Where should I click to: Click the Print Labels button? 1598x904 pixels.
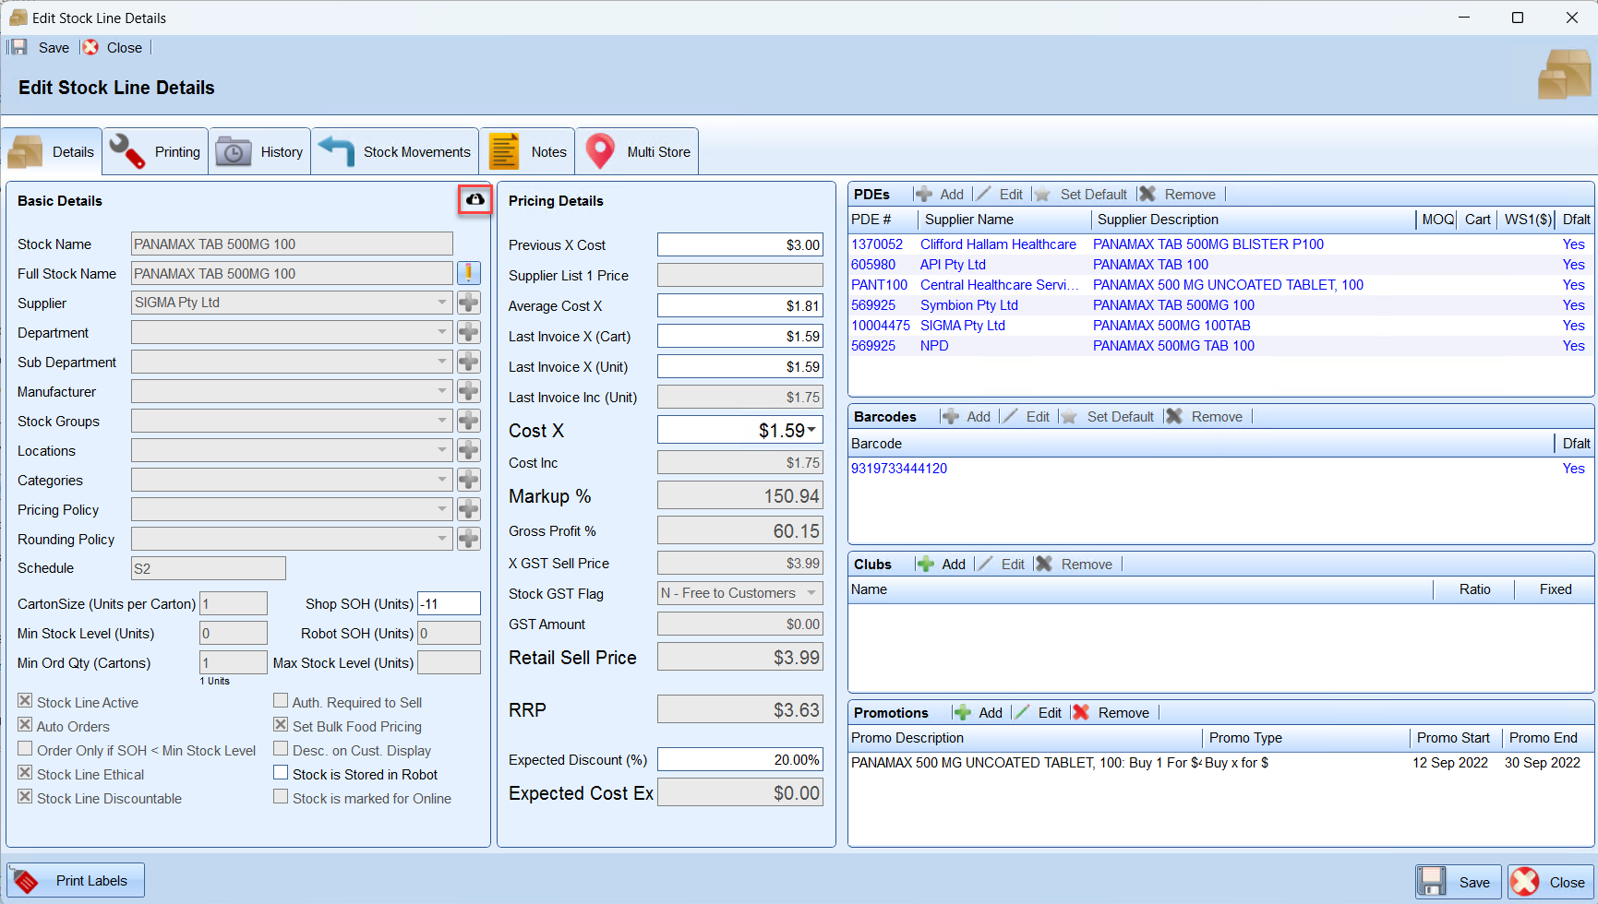(76, 880)
